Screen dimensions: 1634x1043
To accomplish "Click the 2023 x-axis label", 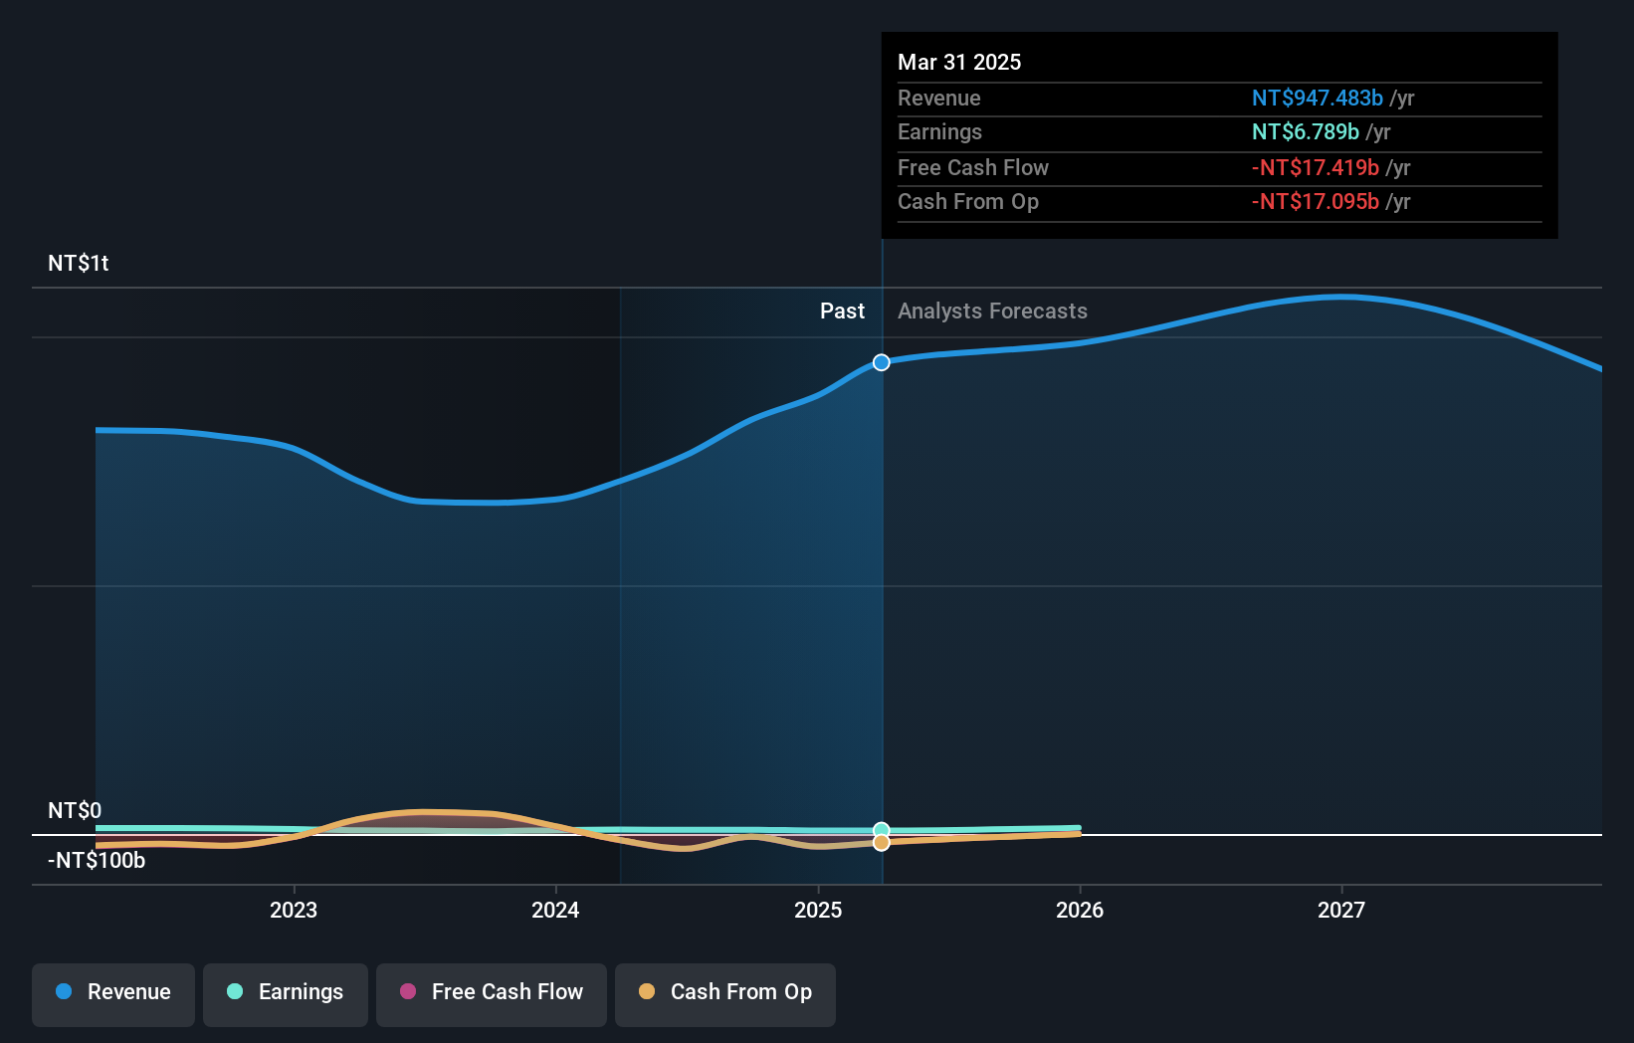I will point(294,910).
